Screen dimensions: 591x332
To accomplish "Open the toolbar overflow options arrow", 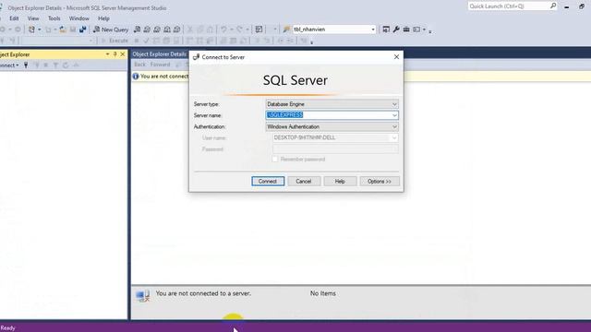I will pos(430,31).
